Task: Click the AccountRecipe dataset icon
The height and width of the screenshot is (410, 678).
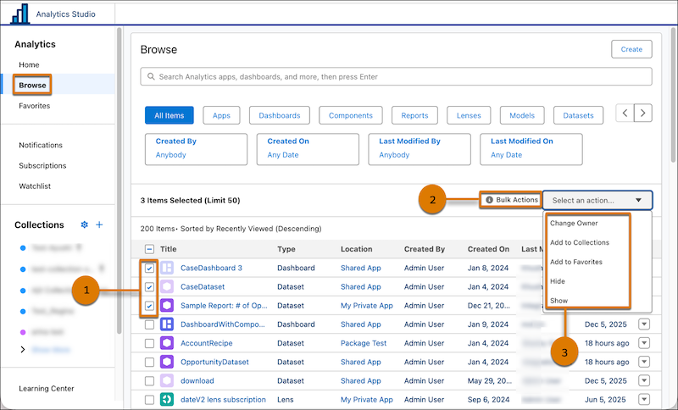Action: [x=167, y=343]
